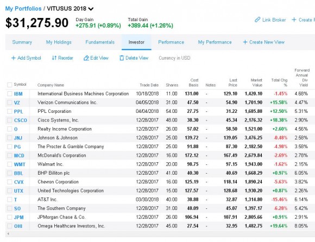Open the CVX symbol link
315x242 pixels.
point(19,182)
